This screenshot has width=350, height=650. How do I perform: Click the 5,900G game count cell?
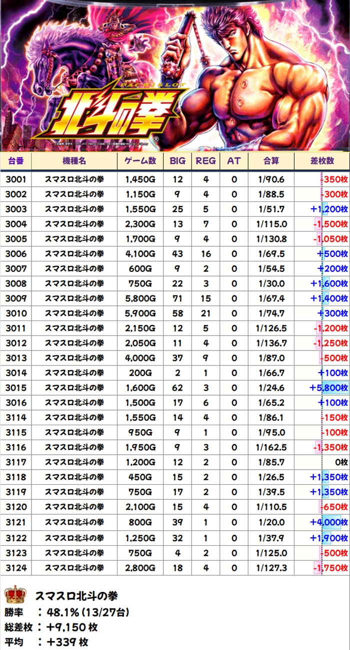[140, 313]
